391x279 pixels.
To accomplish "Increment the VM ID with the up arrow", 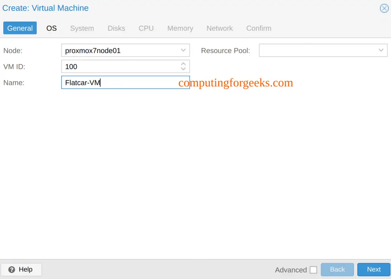I will 183,64.
